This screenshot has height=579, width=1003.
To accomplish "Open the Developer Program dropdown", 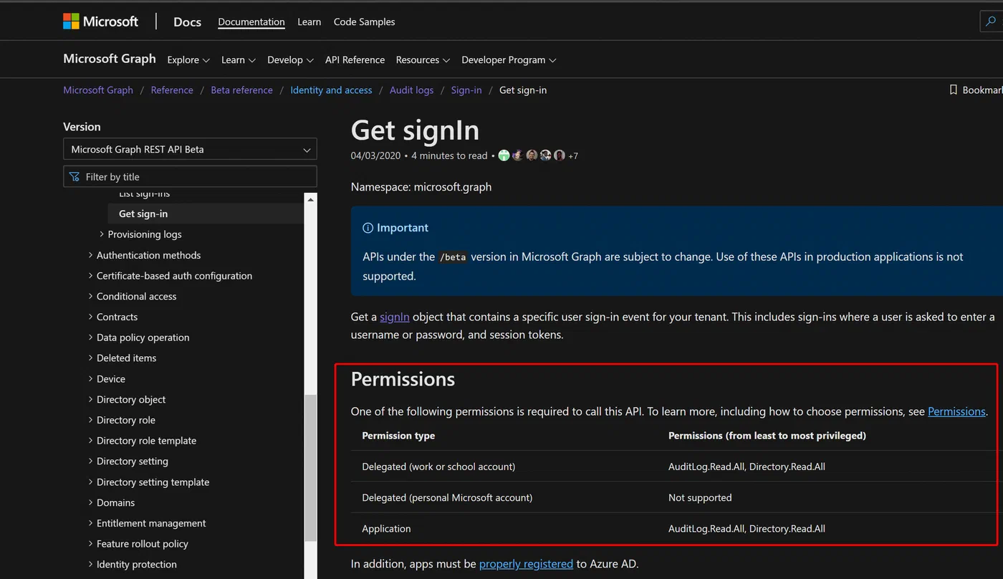I will tap(509, 60).
